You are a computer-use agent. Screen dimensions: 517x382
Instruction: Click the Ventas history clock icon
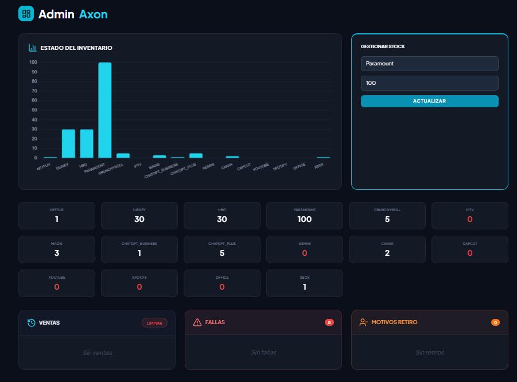click(x=32, y=323)
